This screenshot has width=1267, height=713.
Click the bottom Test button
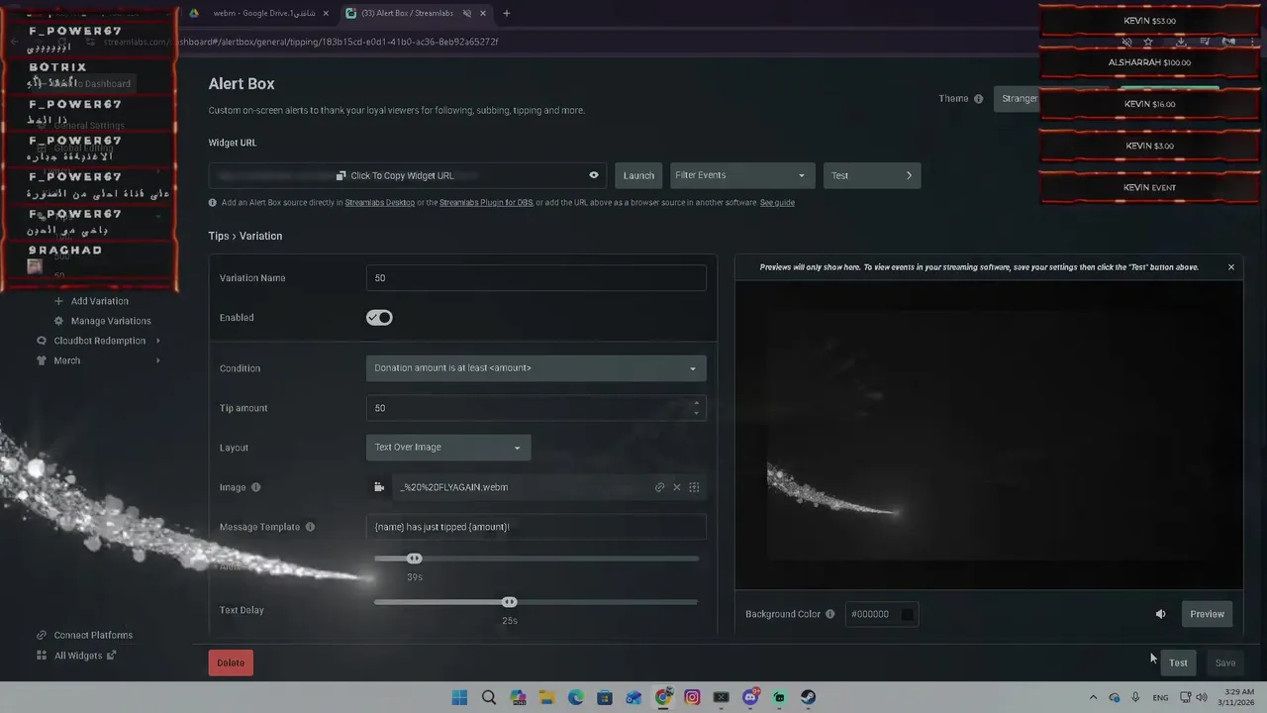(x=1178, y=663)
